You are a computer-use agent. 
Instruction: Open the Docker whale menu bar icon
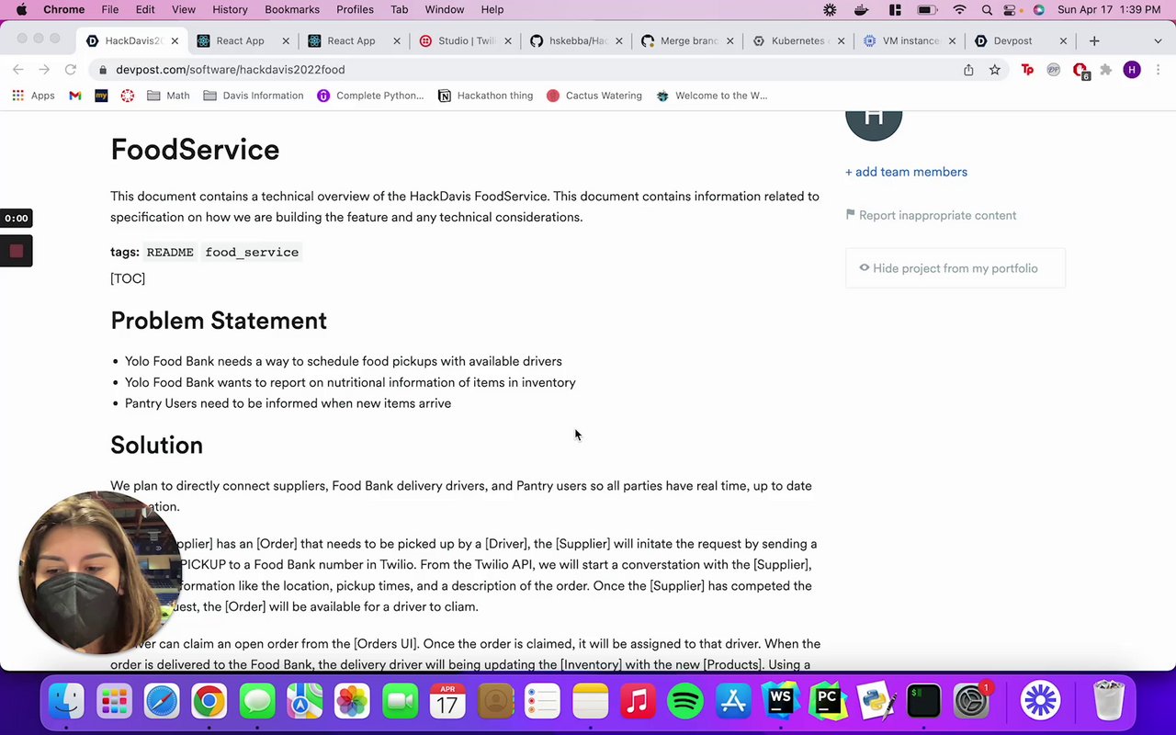(862, 10)
